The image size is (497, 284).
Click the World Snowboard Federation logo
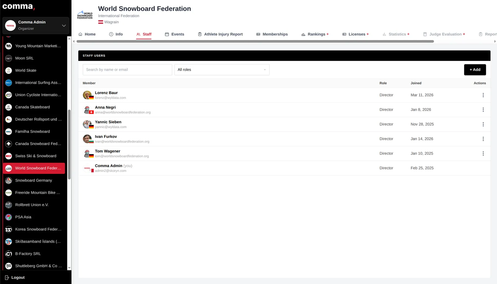85,15
